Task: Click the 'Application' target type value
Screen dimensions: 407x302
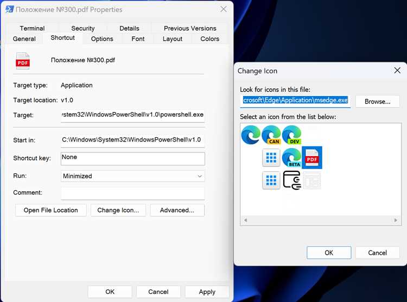Action: (x=77, y=85)
